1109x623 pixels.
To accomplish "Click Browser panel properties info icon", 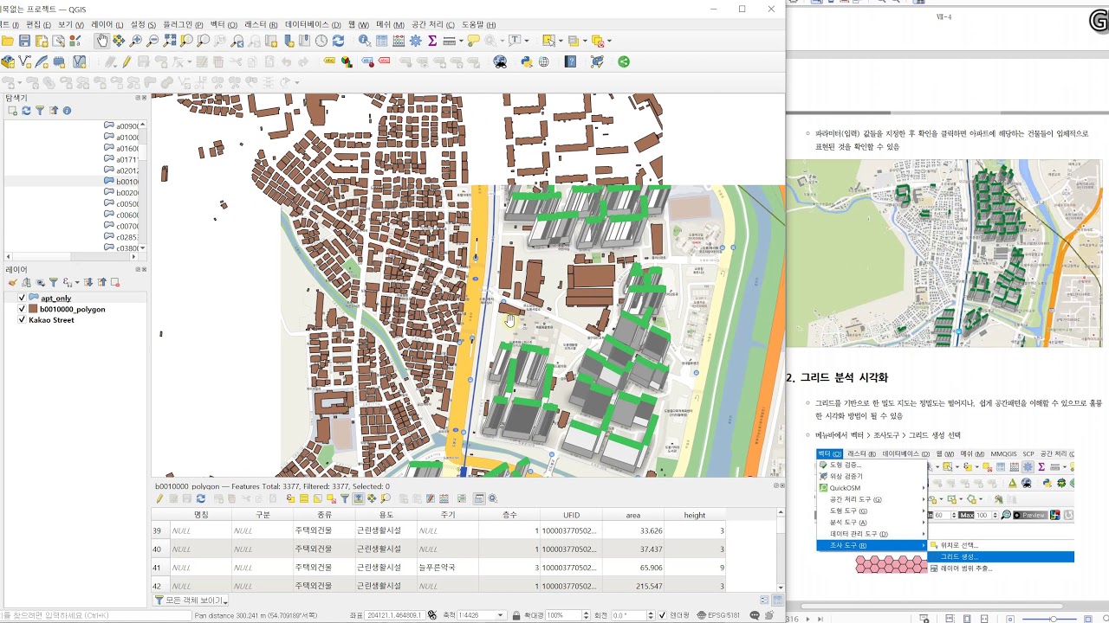I will pos(67,111).
